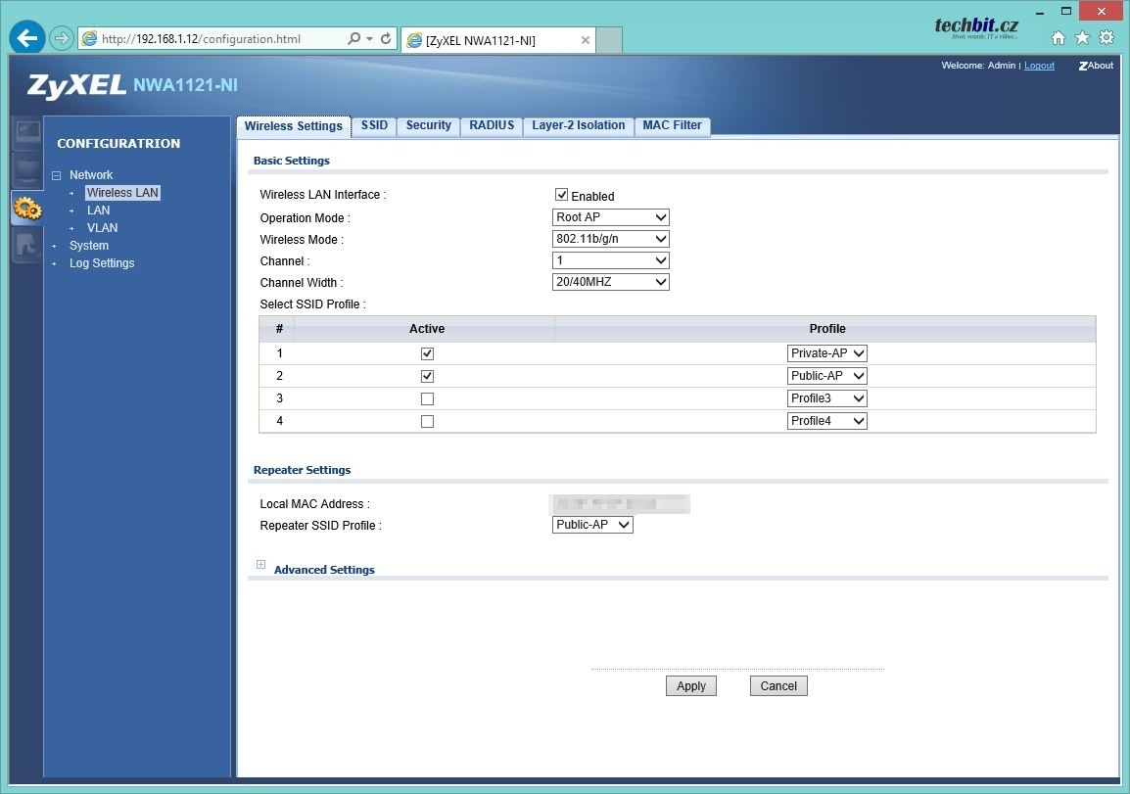Open the Channel Width dropdown
This screenshot has height=794, width=1130.
(x=611, y=282)
